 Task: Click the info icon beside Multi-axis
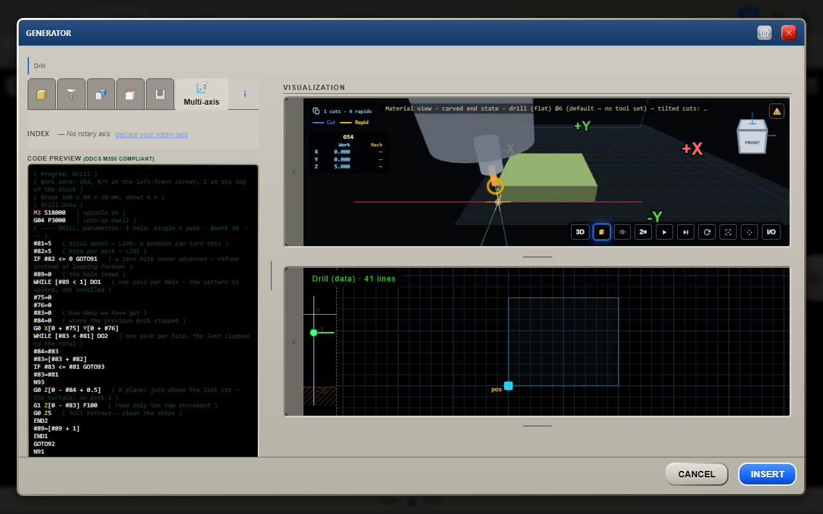pos(244,94)
